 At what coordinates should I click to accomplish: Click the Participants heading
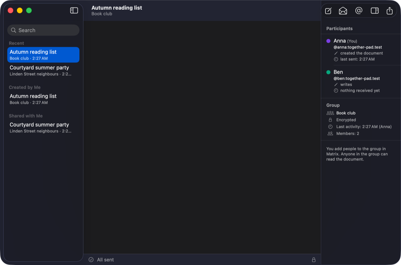(339, 29)
